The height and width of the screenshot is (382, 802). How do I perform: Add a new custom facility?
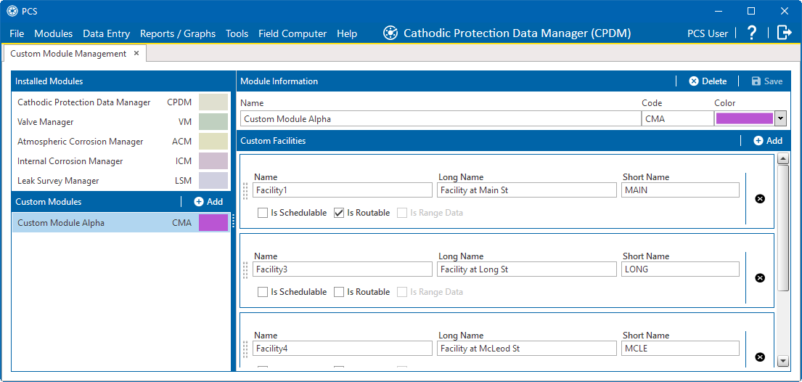pyautogui.click(x=768, y=141)
